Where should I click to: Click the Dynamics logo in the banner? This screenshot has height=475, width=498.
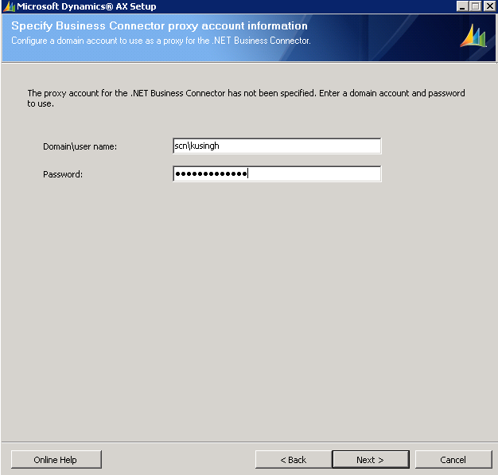tap(473, 36)
